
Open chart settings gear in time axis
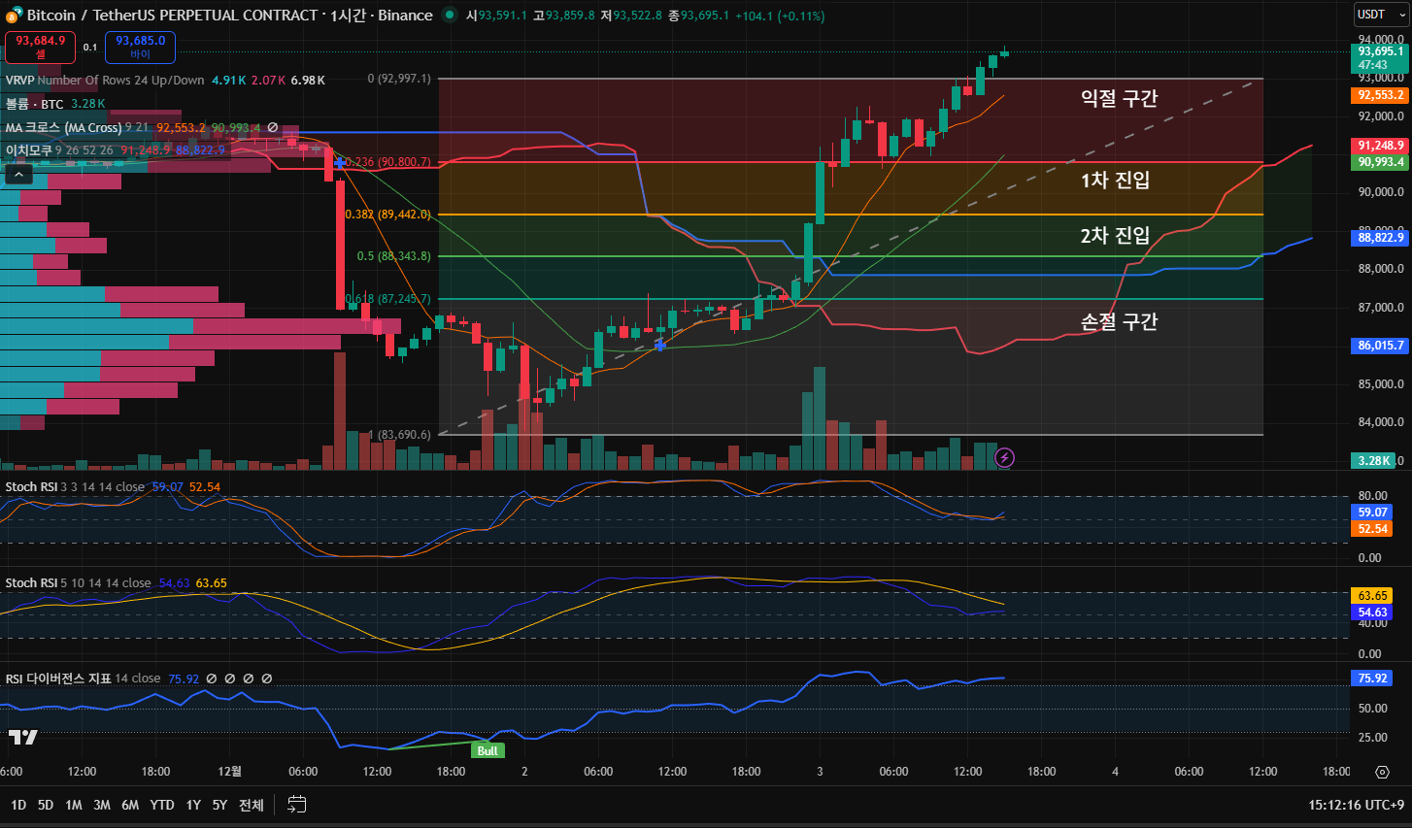point(1382,772)
